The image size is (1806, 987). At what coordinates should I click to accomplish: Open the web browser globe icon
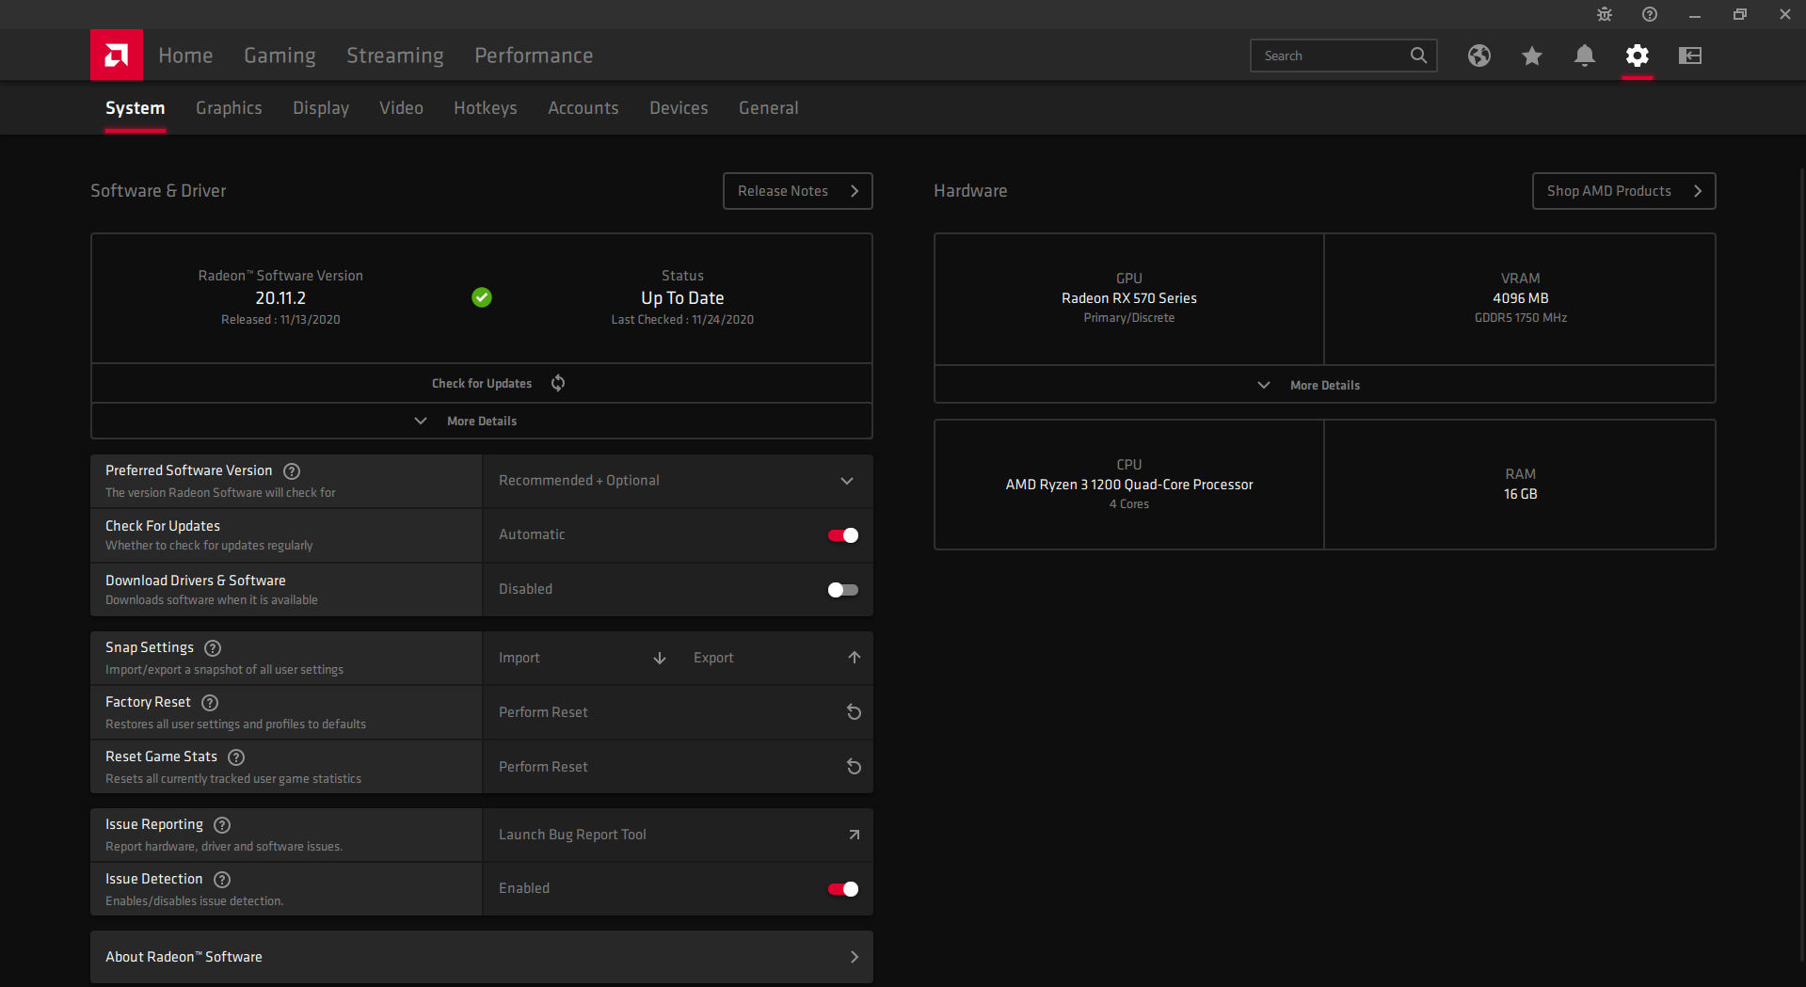coord(1479,56)
